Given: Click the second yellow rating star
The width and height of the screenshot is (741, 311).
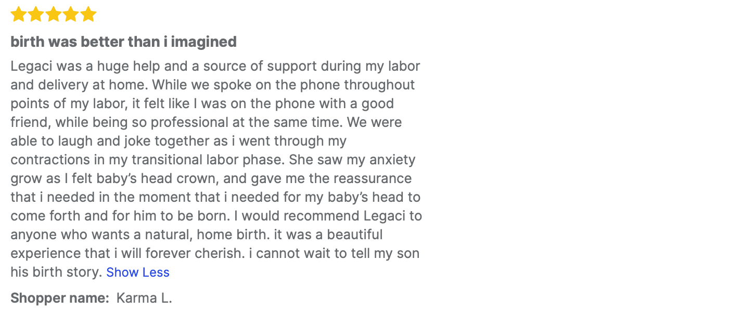Looking at the screenshot, I should coord(36,14).
